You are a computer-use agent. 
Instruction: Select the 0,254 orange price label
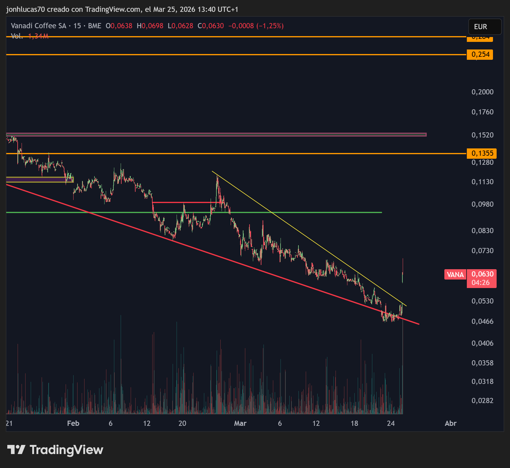(480, 55)
